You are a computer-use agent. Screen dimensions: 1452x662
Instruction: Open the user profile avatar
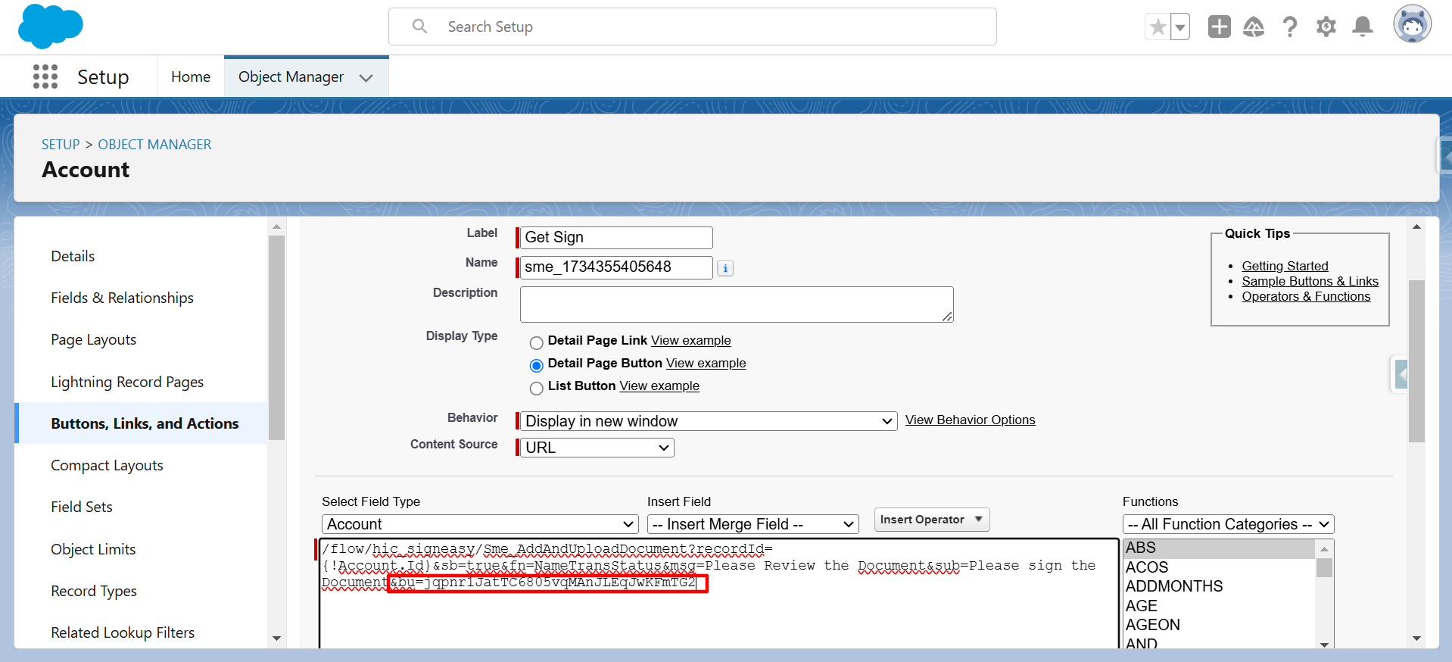click(1412, 24)
